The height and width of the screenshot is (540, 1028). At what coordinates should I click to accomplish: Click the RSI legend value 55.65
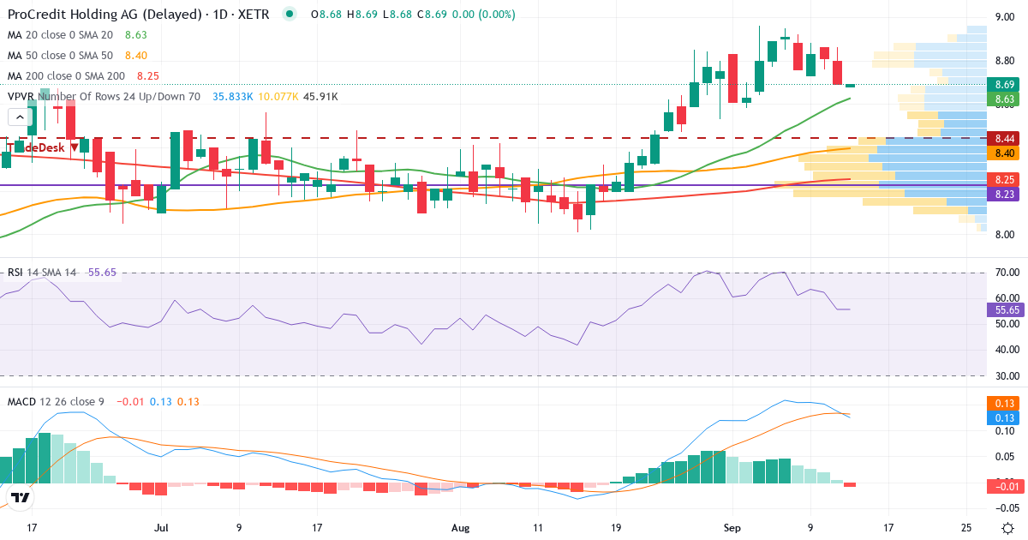pos(102,273)
